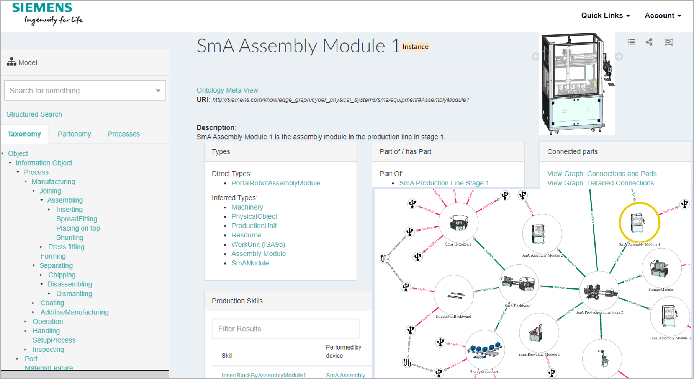The width and height of the screenshot is (694, 379).
Task: Select the robot arm graph node
Action: 602,359
